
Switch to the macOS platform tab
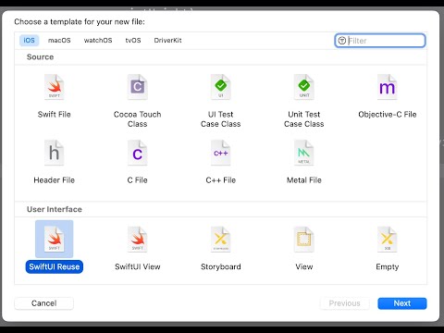pos(59,41)
